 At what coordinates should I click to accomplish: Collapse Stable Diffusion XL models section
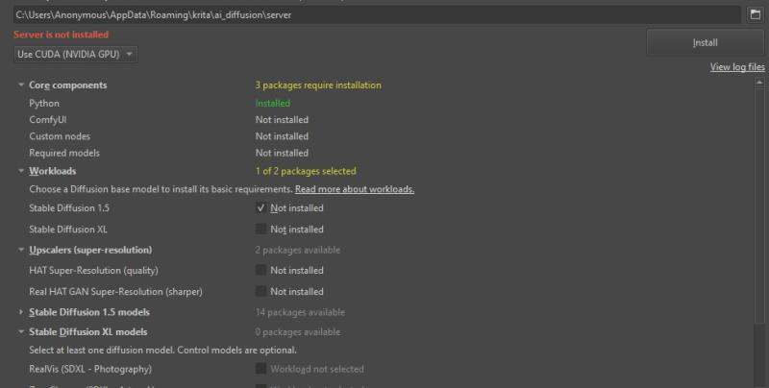click(21, 331)
